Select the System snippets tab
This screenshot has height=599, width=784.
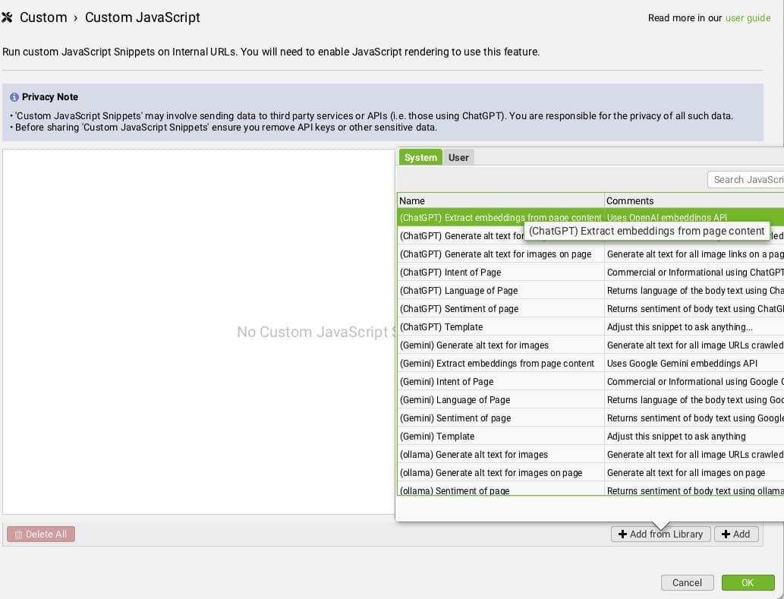420,157
